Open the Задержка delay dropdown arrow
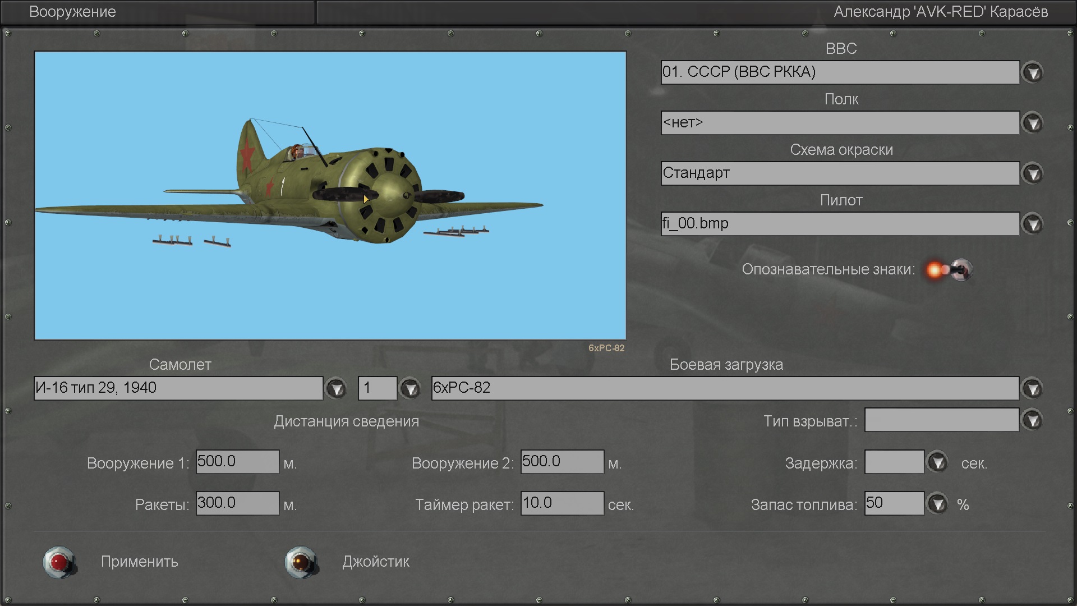Viewport: 1077px width, 606px height. point(937,462)
